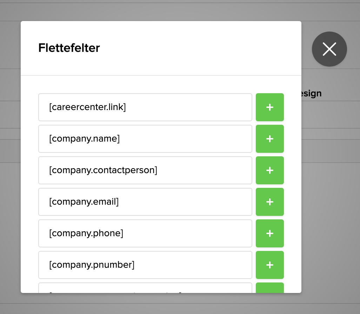
Task: Insert the [company.contactperson] merge field
Action: point(269,170)
